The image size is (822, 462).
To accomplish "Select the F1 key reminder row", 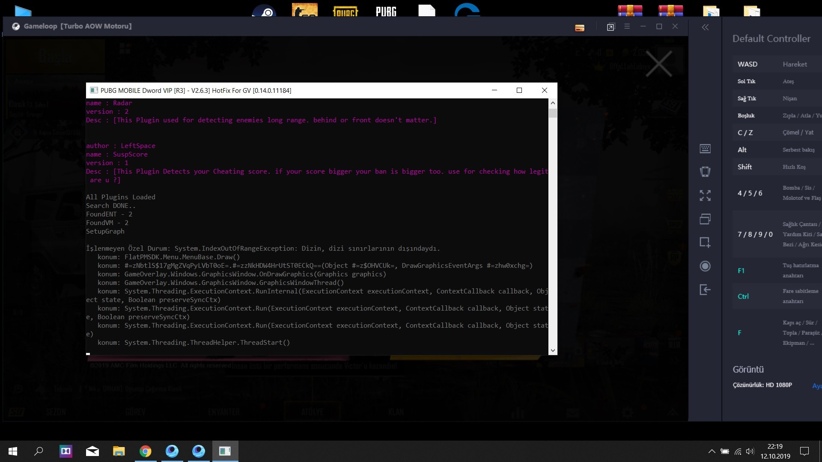I will 777,270.
